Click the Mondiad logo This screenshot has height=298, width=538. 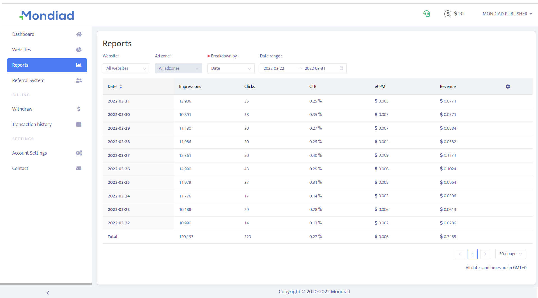pyautogui.click(x=47, y=15)
